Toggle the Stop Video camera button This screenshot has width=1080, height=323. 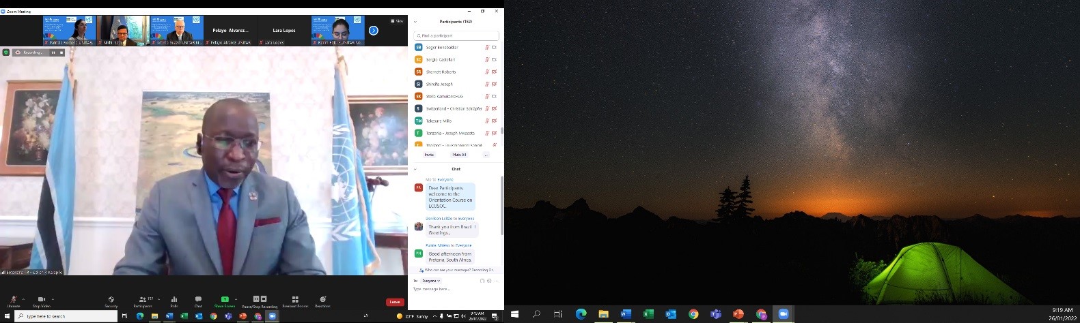click(x=41, y=301)
